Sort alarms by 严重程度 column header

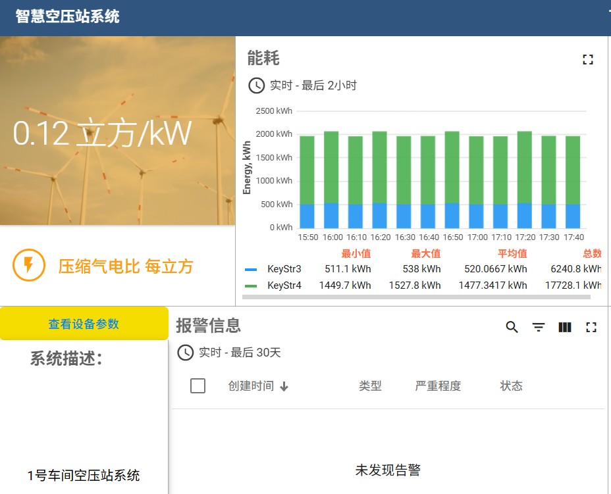(x=438, y=386)
